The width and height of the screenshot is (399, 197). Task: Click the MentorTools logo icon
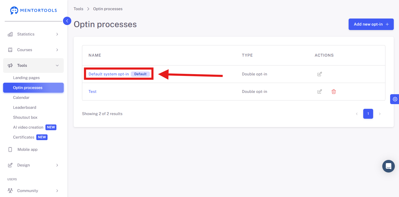pos(14,10)
